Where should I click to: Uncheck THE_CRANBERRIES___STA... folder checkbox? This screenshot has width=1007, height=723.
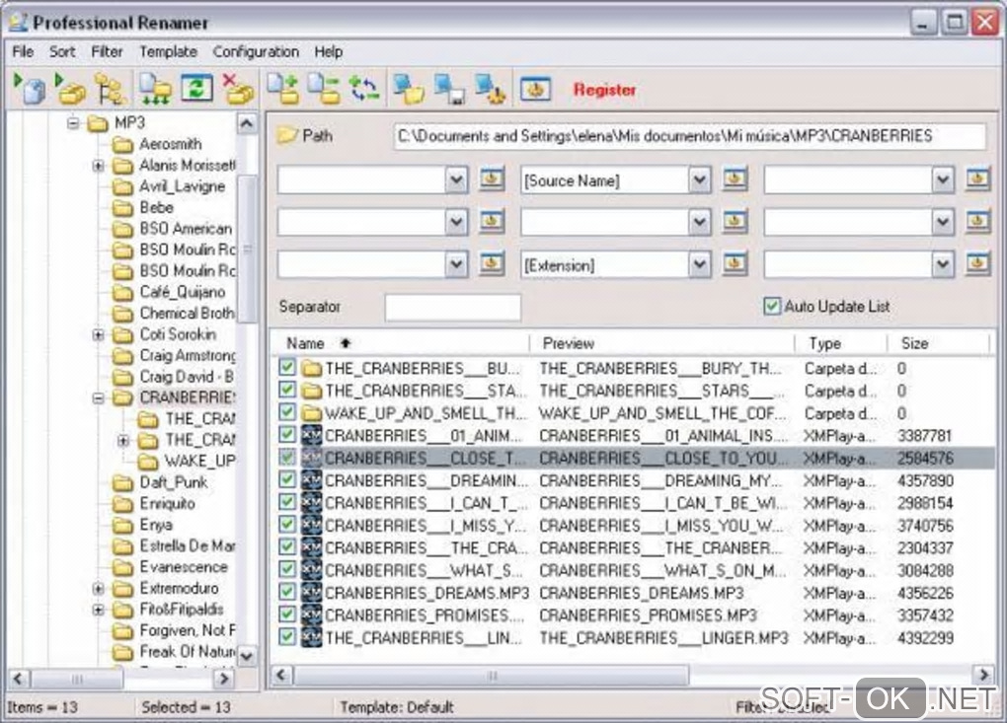point(287,390)
